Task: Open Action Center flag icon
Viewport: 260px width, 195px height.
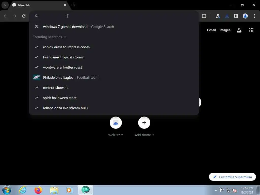Action: (222, 190)
